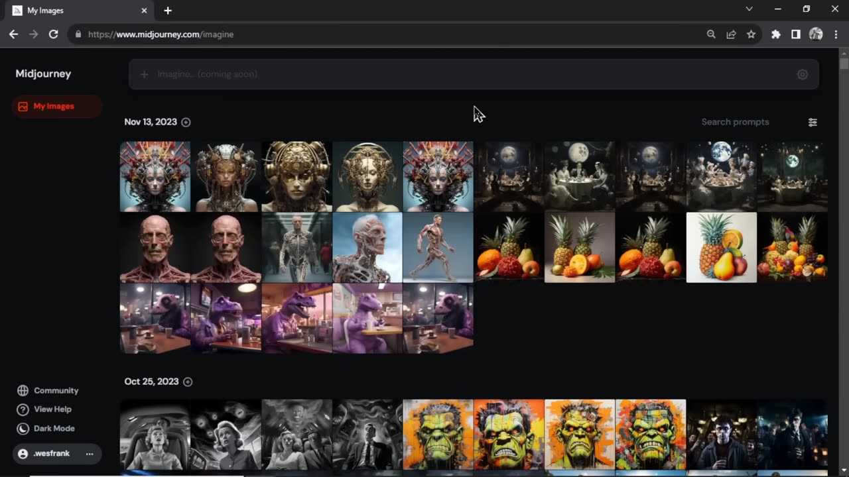Open the first bald anatomical head thumbnail
Image resolution: width=849 pixels, height=477 pixels.
click(x=155, y=247)
